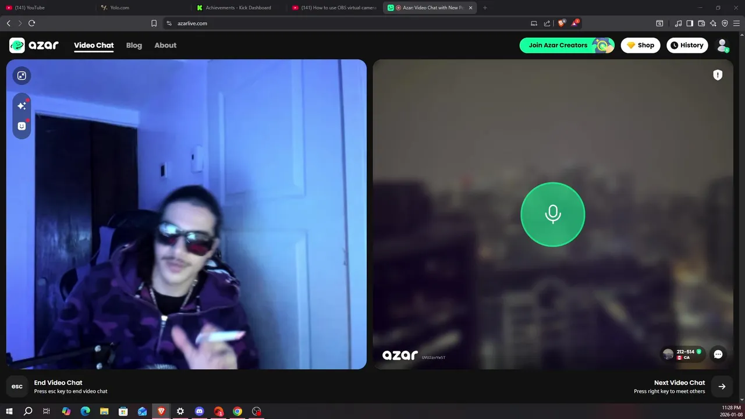The height and width of the screenshot is (419, 745).
Task: Open the About page
Action: [x=165, y=45]
